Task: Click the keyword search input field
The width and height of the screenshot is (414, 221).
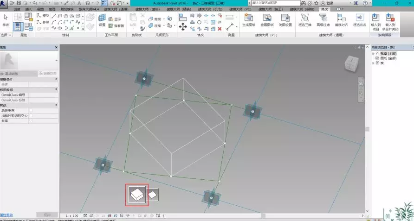Action: (x=275, y=3)
